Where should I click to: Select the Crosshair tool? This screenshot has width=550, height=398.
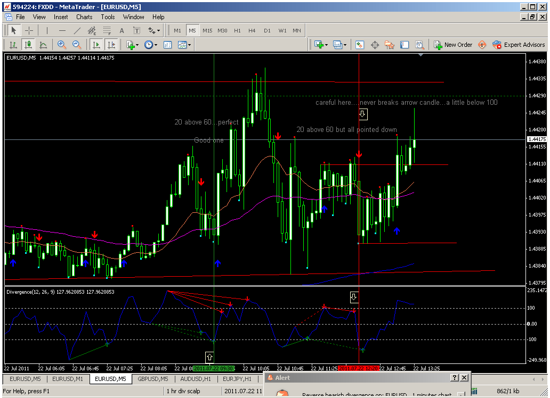pyautogui.click(x=29, y=30)
